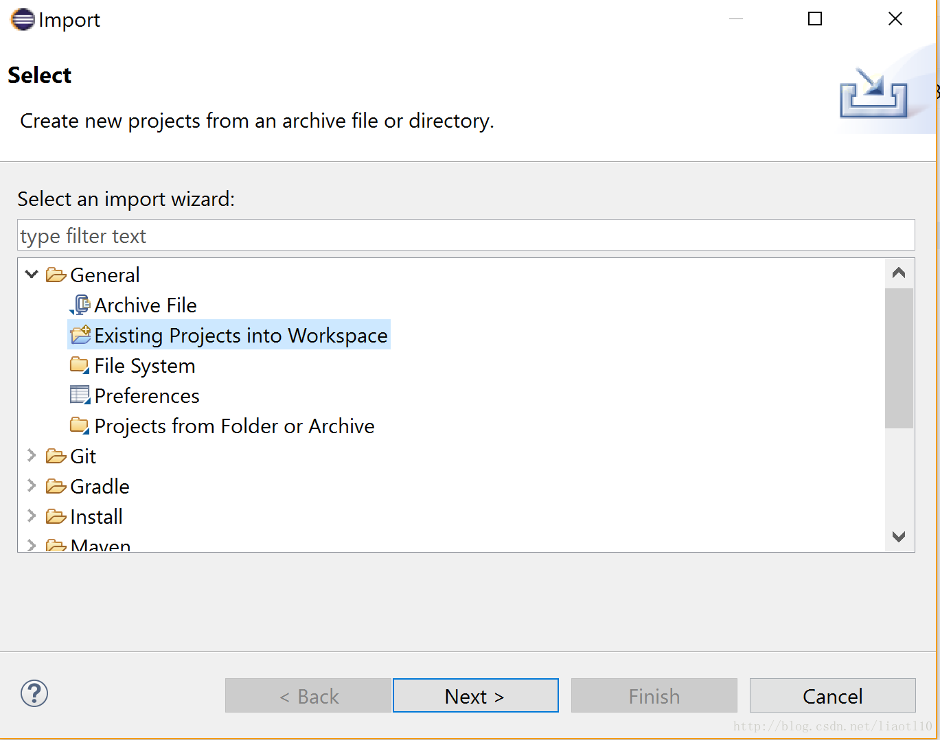Click the Archive File wizard icon
This screenshot has height=740, width=940.
click(x=80, y=305)
